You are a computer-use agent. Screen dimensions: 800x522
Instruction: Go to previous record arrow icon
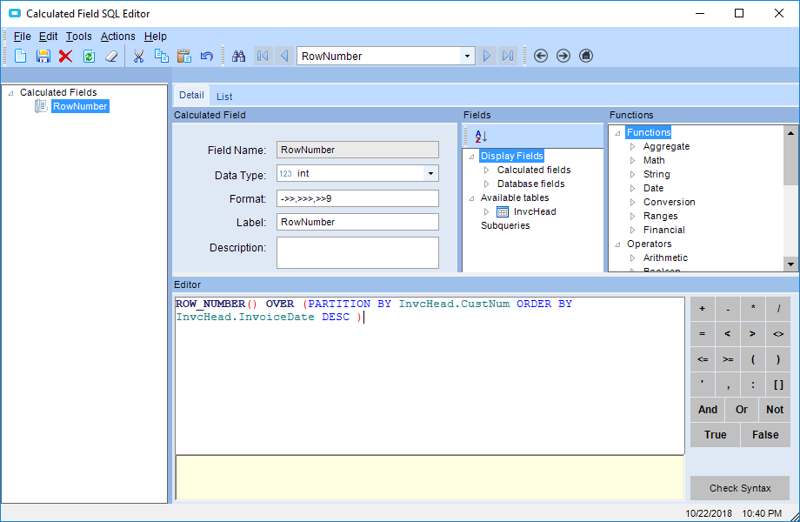pyautogui.click(x=284, y=56)
